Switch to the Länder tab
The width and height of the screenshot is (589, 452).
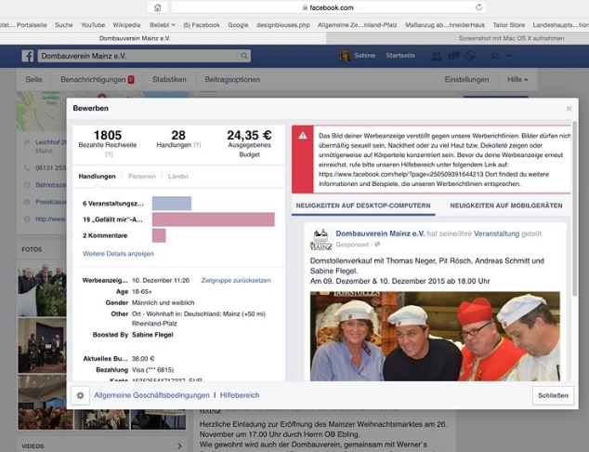tap(178, 177)
